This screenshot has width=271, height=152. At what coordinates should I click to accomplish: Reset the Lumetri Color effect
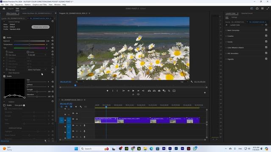266,25
